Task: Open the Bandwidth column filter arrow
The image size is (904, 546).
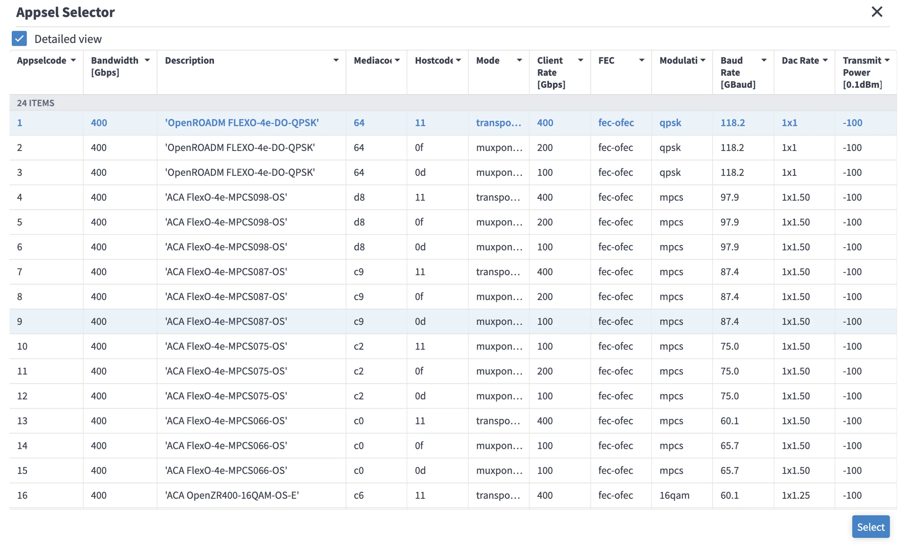Action: [147, 60]
